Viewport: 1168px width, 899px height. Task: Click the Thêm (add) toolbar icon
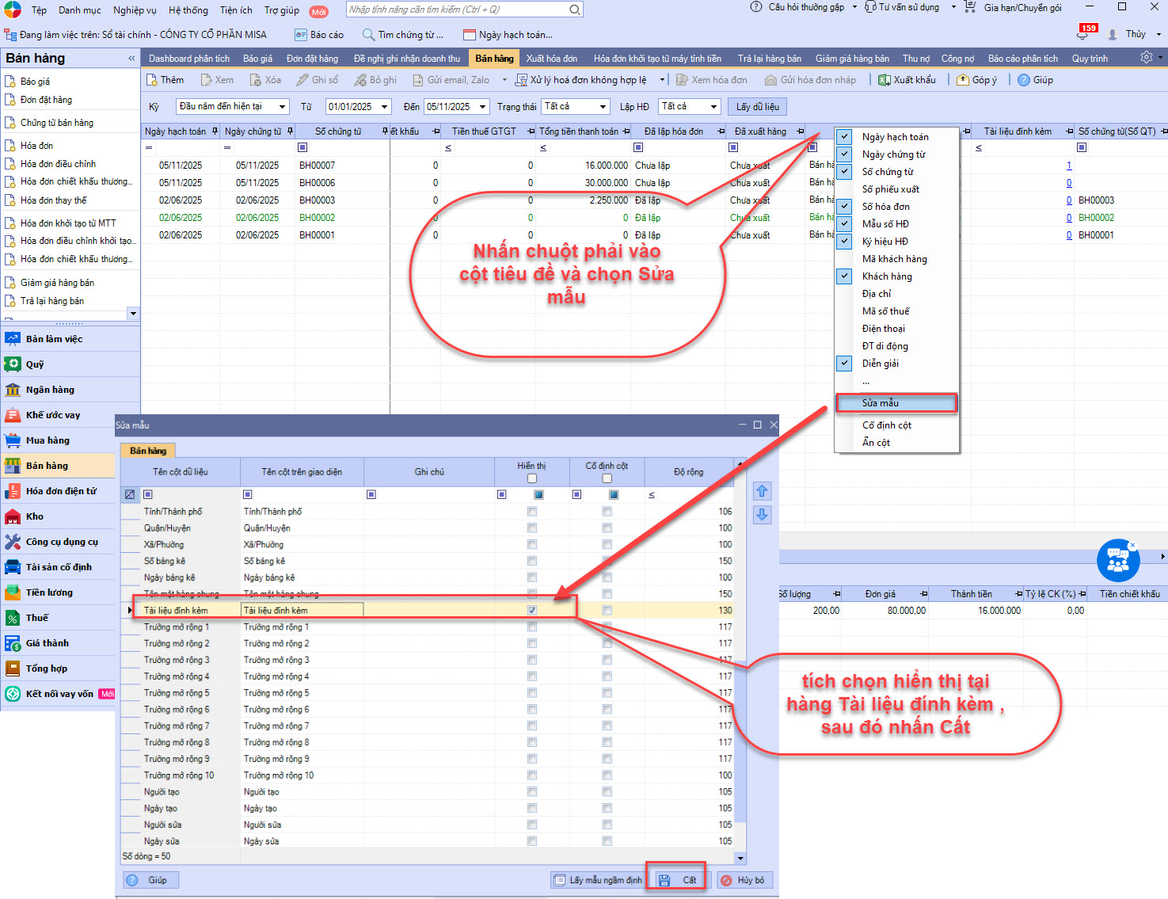point(152,80)
